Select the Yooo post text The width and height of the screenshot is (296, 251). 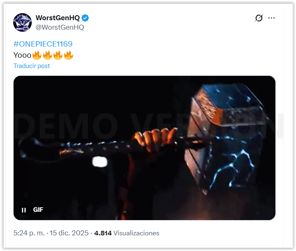(x=22, y=55)
